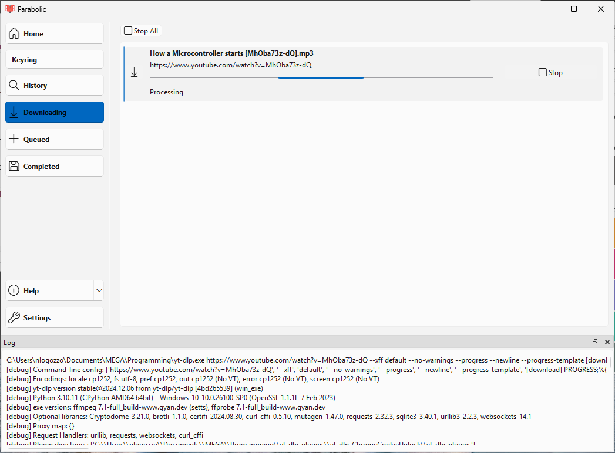This screenshot has height=453, width=615.
Task: Click the Parabolic app icon in title bar
Action: pos(10,9)
